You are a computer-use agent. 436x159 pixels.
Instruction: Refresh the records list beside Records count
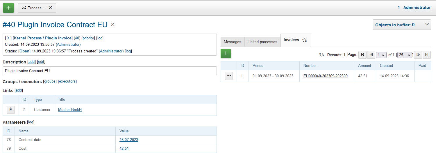tap(321, 55)
